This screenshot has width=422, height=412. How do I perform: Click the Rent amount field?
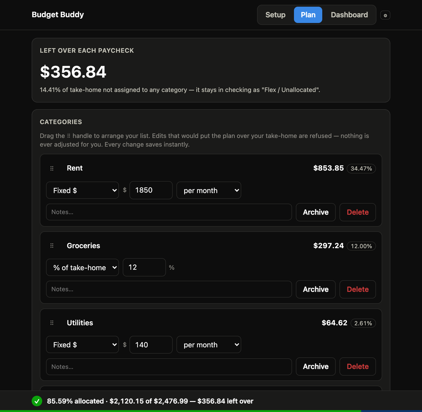pyautogui.click(x=151, y=190)
